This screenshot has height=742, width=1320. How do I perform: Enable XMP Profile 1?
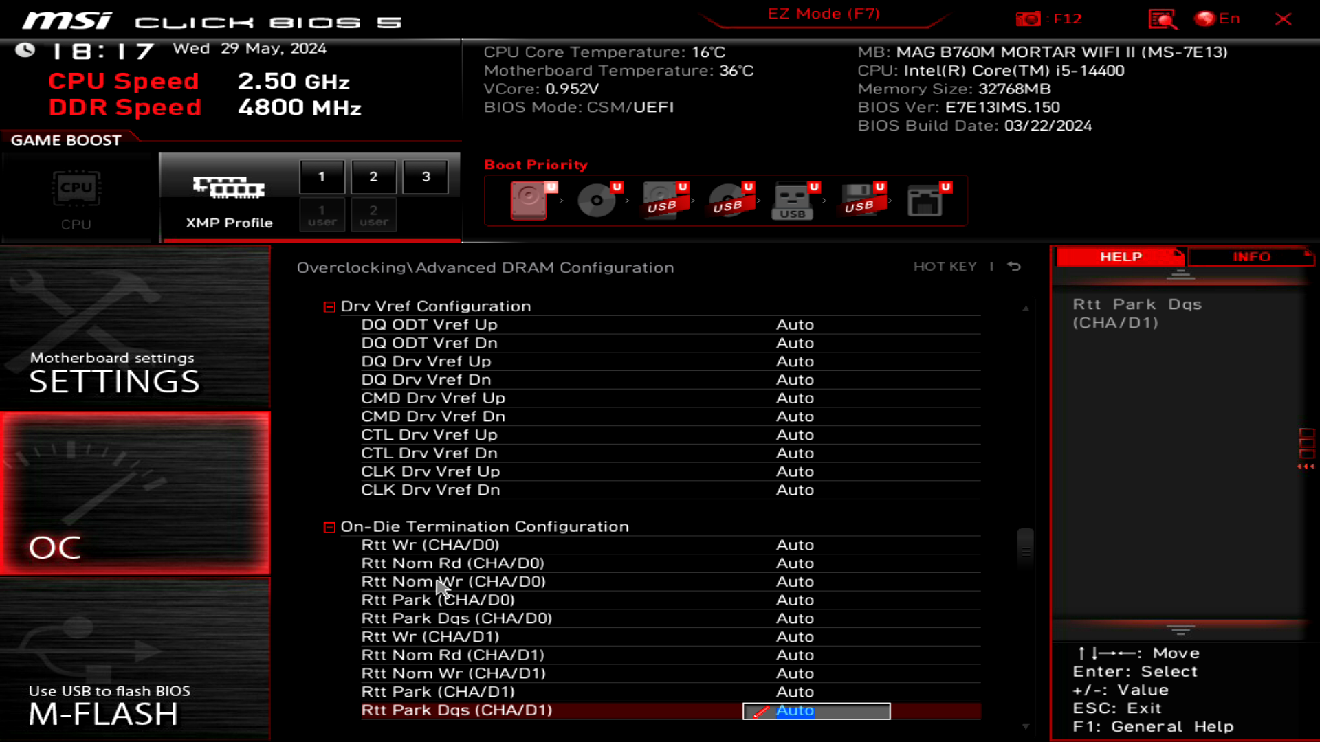coord(322,177)
